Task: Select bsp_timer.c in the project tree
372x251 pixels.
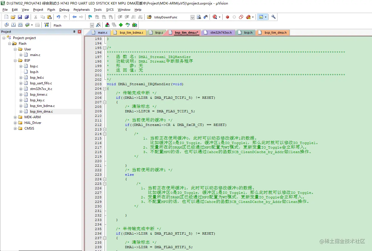Action: click(x=39, y=95)
